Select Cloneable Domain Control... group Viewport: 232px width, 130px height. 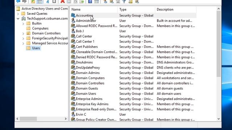click(x=96, y=52)
